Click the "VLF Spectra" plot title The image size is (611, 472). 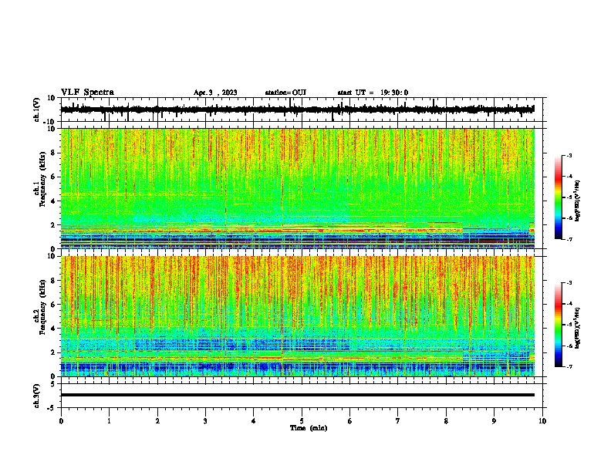pos(87,93)
